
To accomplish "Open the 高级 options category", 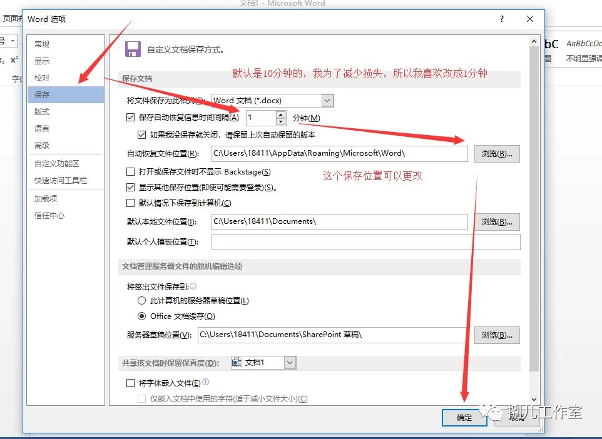I will (66, 146).
